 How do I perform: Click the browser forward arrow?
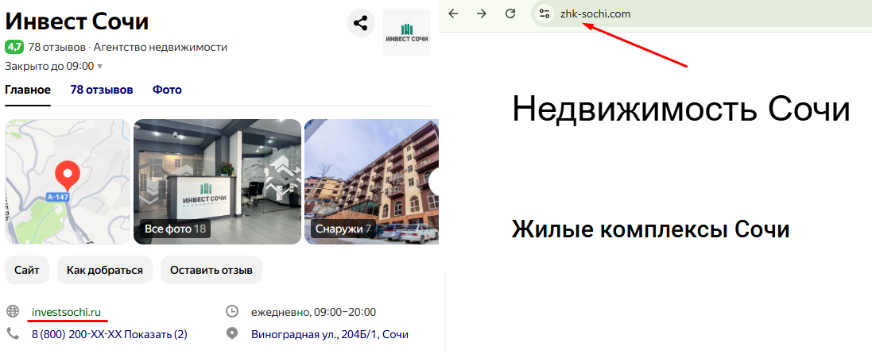click(482, 14)
